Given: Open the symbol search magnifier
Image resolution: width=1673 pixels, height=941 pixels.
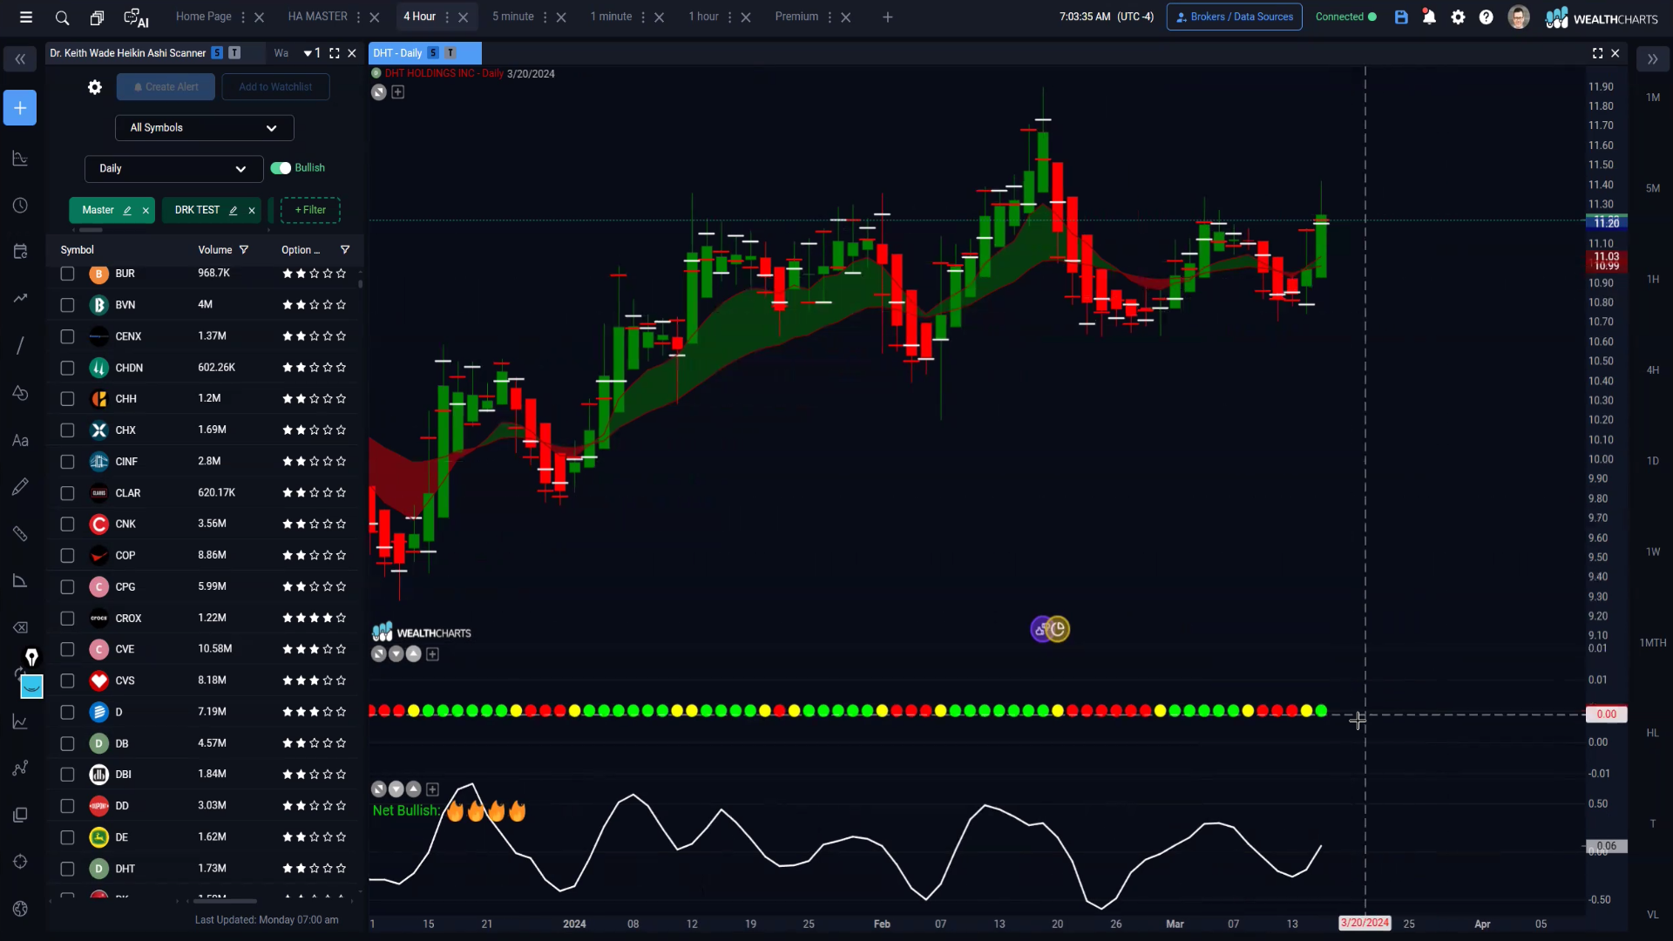Looking at the screenshot, I should (x=62, y=17).
